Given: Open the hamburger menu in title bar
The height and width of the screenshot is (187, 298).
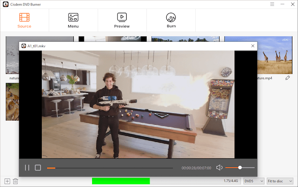Looking at the screenshot, I should (272, 4).
